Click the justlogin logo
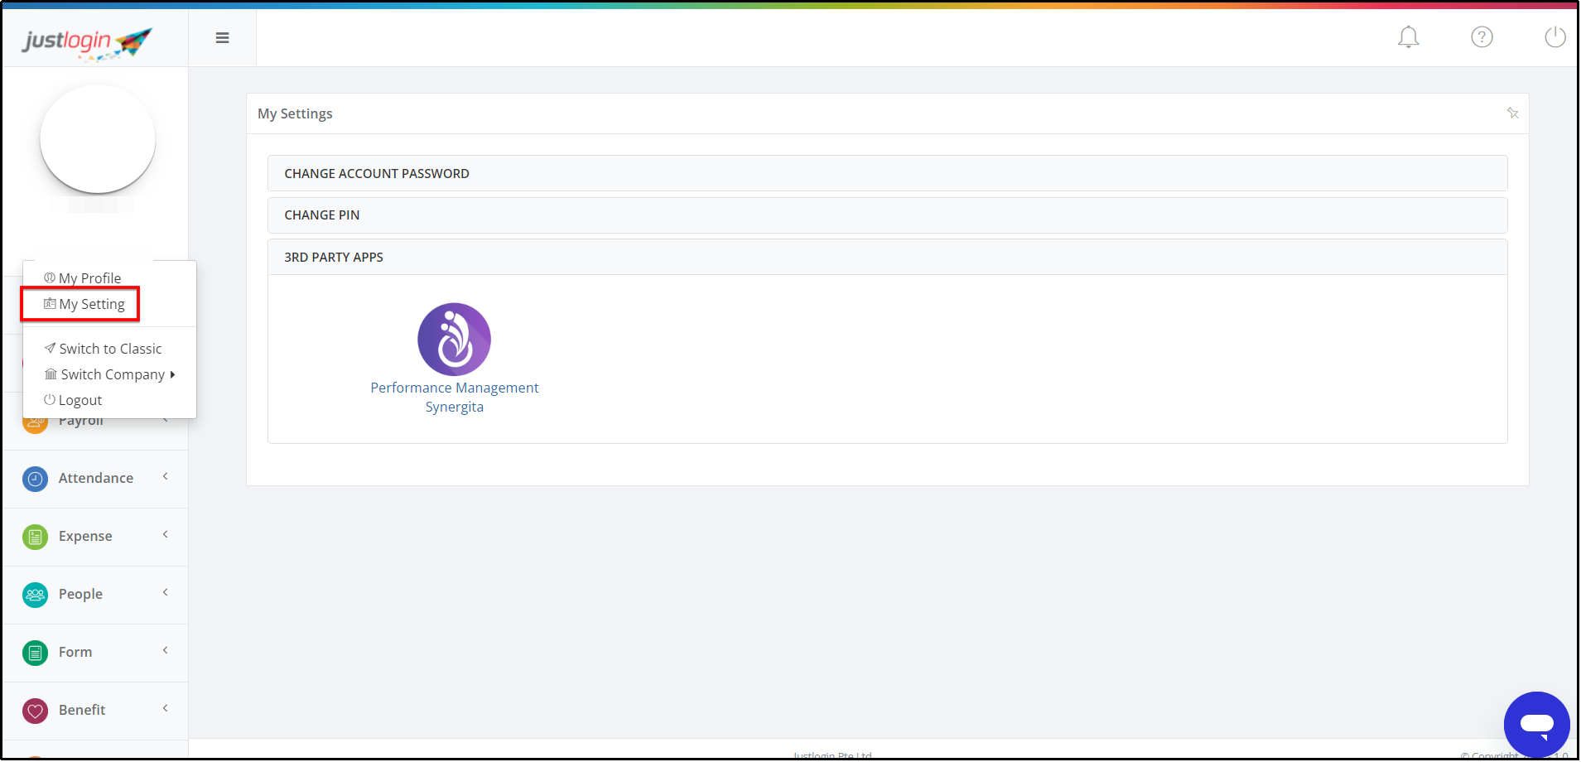The height and width of the screenshot is (762, 1581). (x=88, y=42)
